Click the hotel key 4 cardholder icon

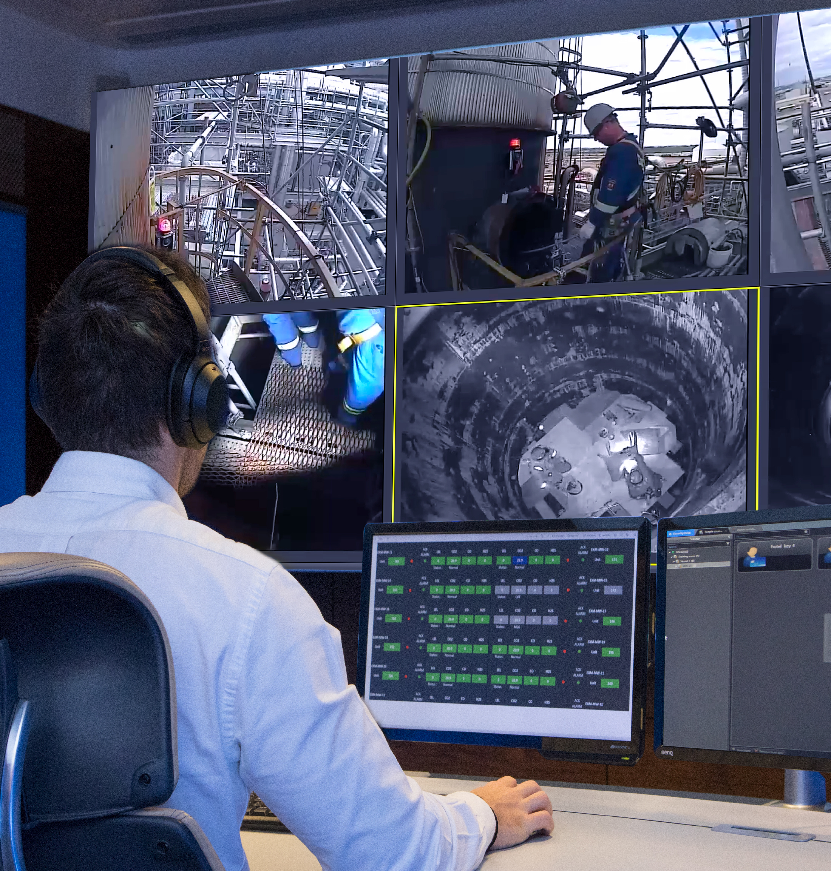(754, 558)
